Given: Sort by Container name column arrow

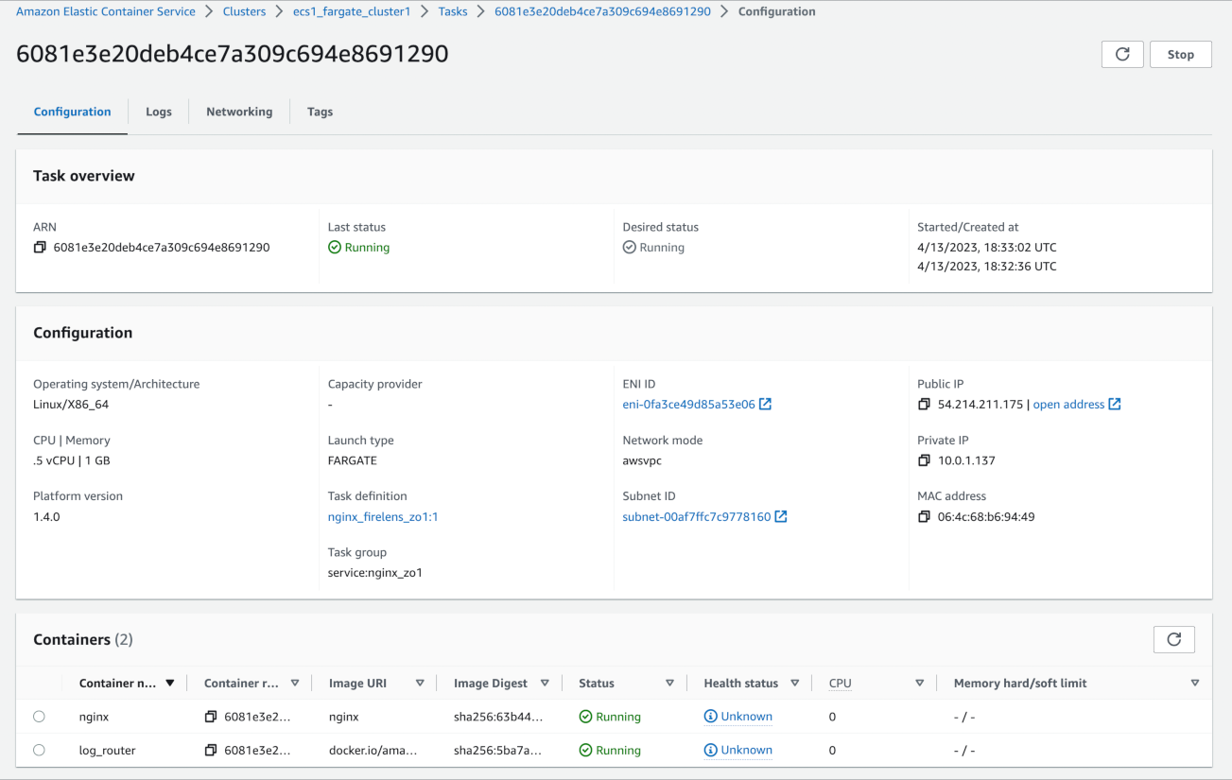Looking at the screenshot, I should [170, 684].
